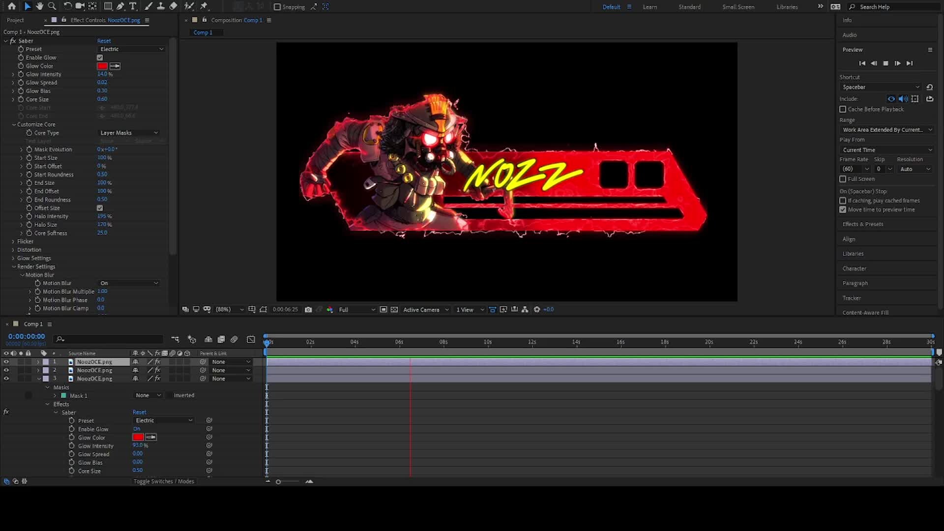Viewport: 944px width, 531px height.
Task: Click Toggle Switches / Modes button
Action: [164, 481]
